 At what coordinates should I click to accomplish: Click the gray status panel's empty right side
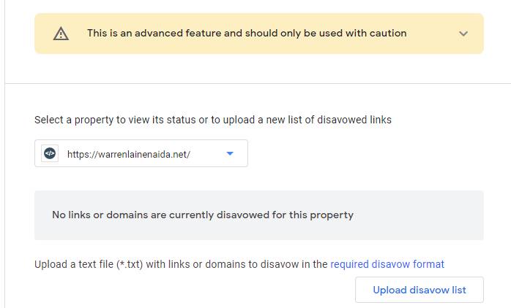[419, 215]
